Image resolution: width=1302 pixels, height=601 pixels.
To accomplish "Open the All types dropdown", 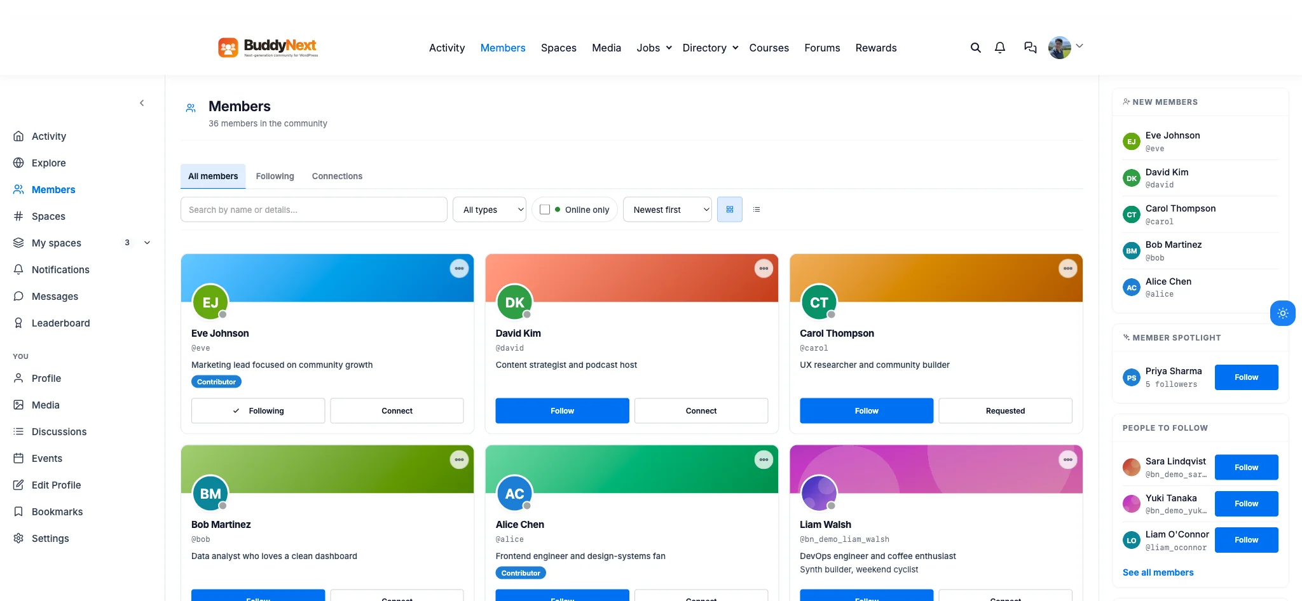I will pos(490,210).
